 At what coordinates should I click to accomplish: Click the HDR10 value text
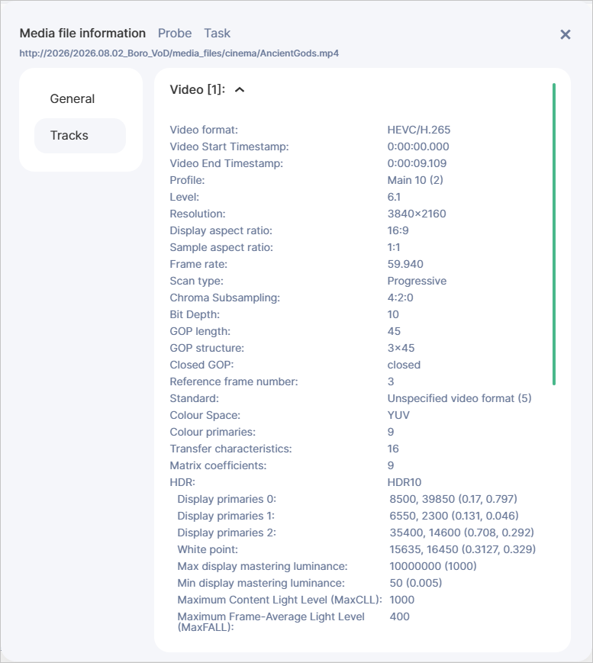click(x=404, y=482)
